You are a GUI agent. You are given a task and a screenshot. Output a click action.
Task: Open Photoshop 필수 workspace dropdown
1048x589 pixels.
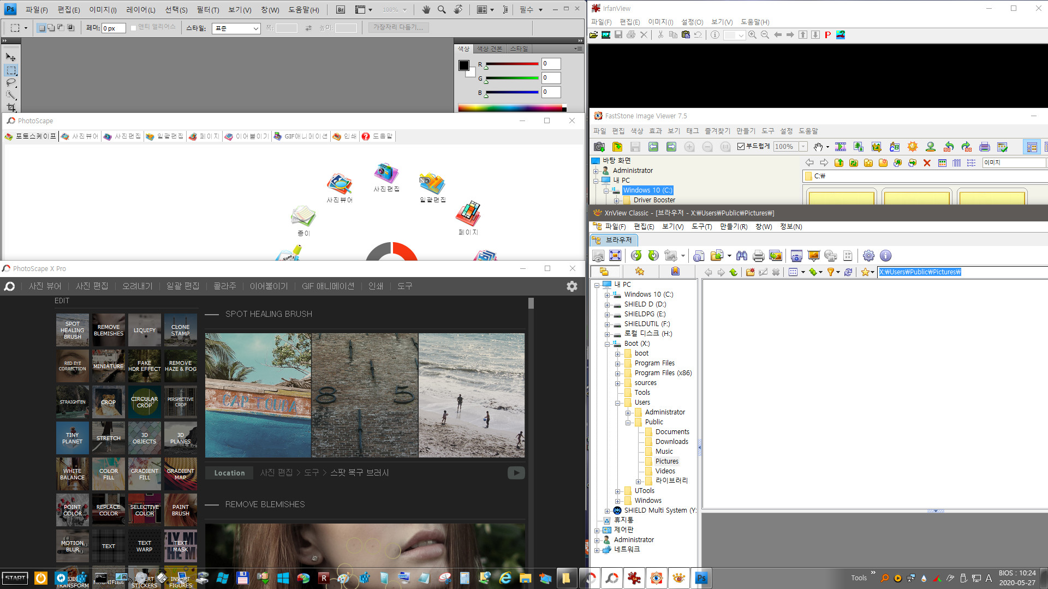click(x=531, y=10)
